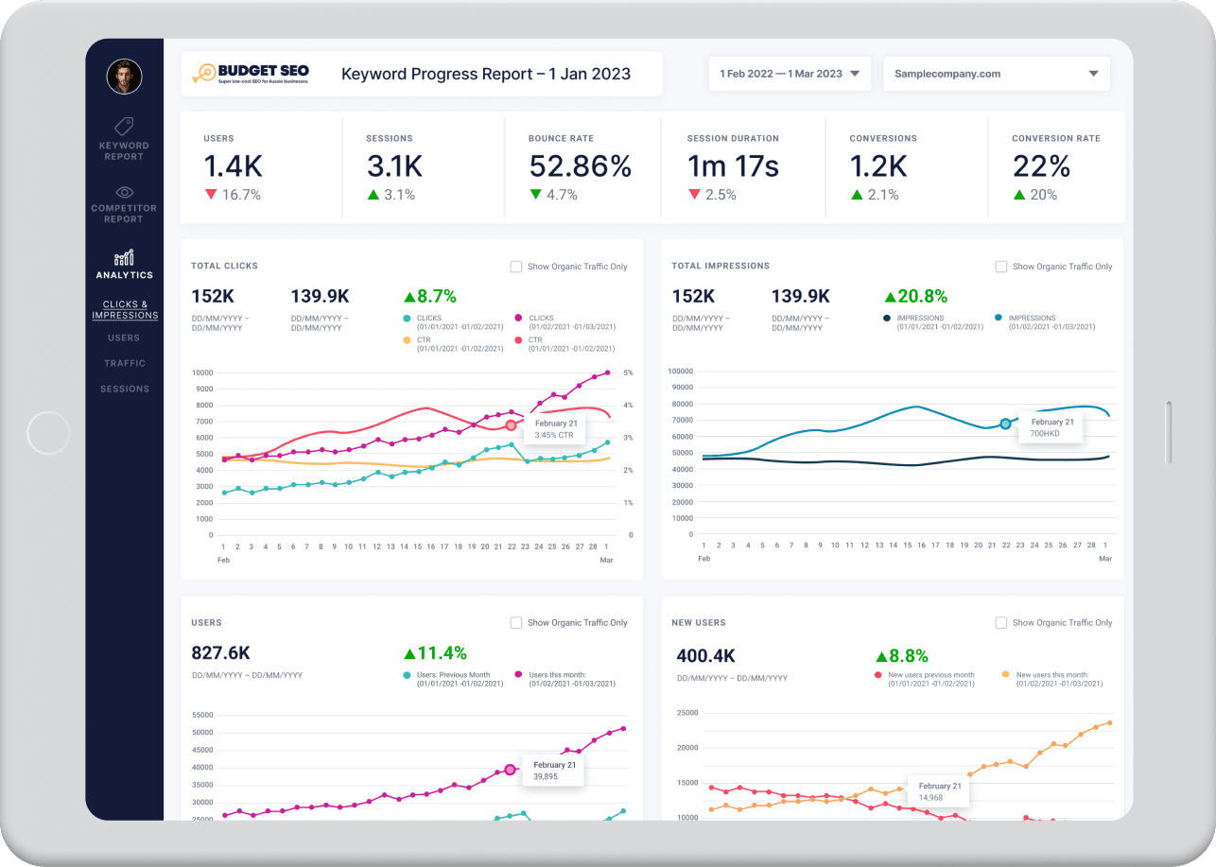This screenshot has height=867, width=1216.
Task: Select the Analytics bar chart icon
Action: point(124,258)
